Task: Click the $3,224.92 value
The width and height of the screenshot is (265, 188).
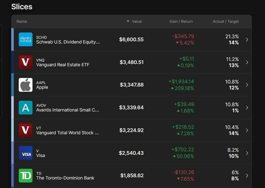Action: pyautogui.click(x=131, y=130)
